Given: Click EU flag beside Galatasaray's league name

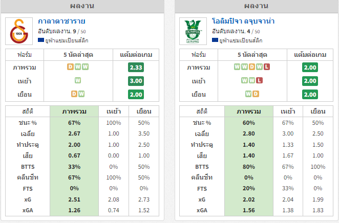Looking at the screenshot, I should 41,40.
